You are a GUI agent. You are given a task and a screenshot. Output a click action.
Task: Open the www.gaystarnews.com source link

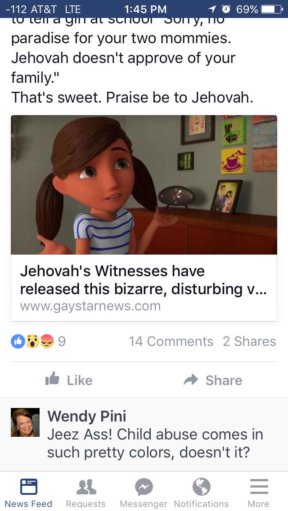click(x=90, y=306)
